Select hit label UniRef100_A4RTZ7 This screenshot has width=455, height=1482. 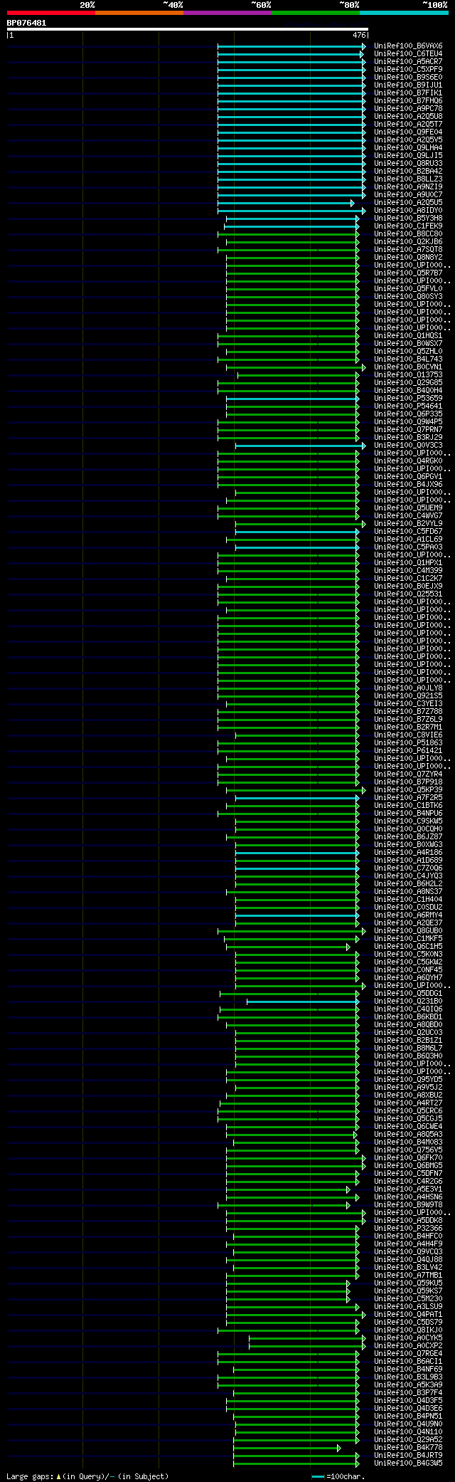tap(408, 1103)
